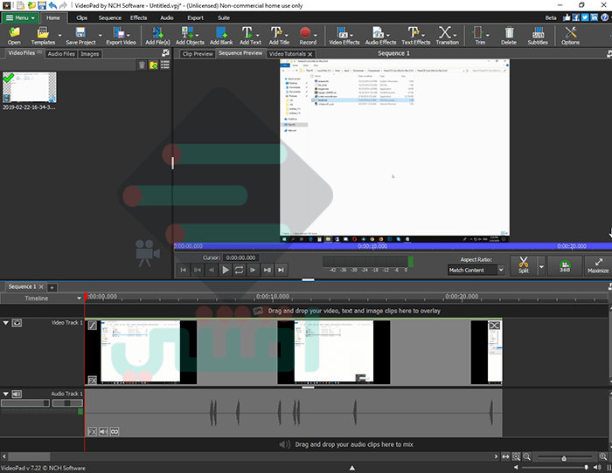Open the Video Effects panel
612x473 pixels.
344,36
